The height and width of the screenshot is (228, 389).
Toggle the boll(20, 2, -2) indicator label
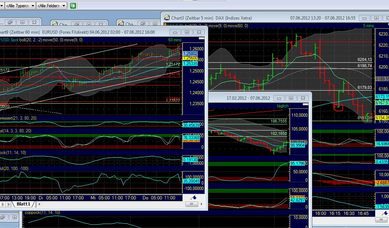coord(31,39)
